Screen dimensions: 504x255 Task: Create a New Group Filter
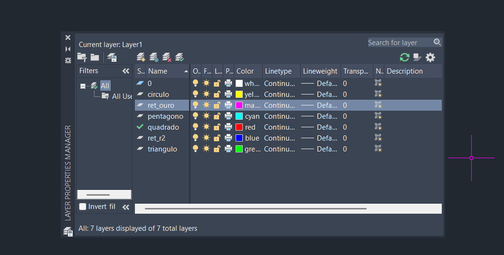[x=95, y=57]
